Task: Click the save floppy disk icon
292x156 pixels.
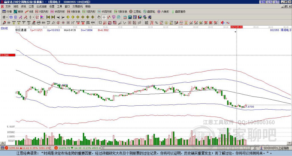Action: (x=140, y=17)
